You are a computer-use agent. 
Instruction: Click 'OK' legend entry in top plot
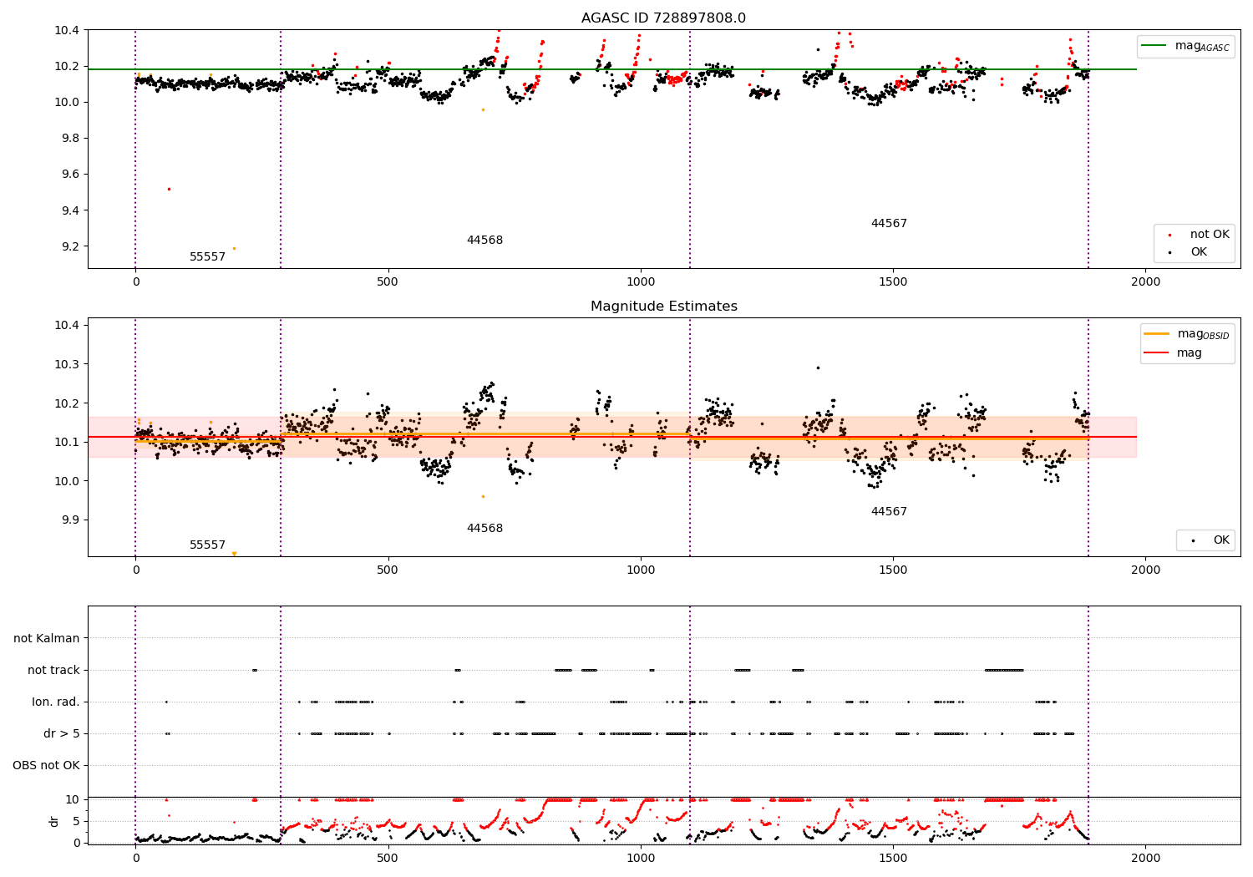(x=1200, y=251)
